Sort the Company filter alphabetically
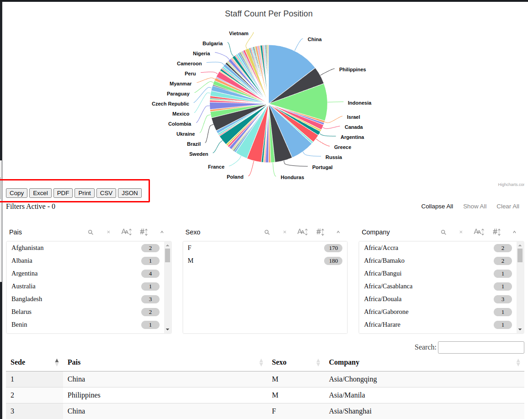This screenshot has height=419, width=528. pos(479,232)
